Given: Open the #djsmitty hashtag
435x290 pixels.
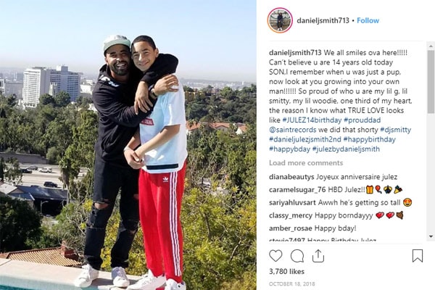Looking at the screenshot, I should click(x=396, y=130).
